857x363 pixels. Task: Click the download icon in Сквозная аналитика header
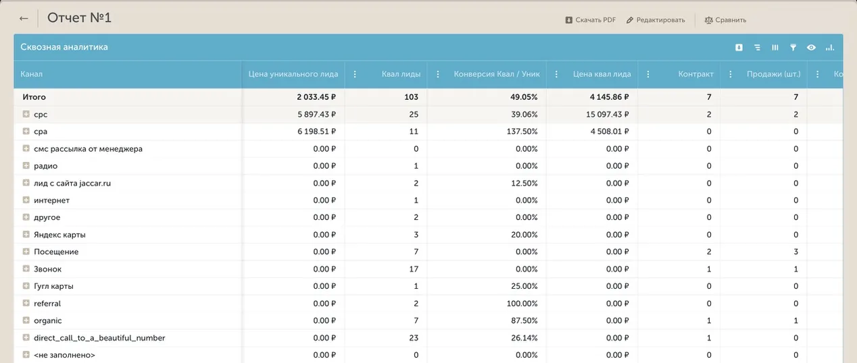739,47
